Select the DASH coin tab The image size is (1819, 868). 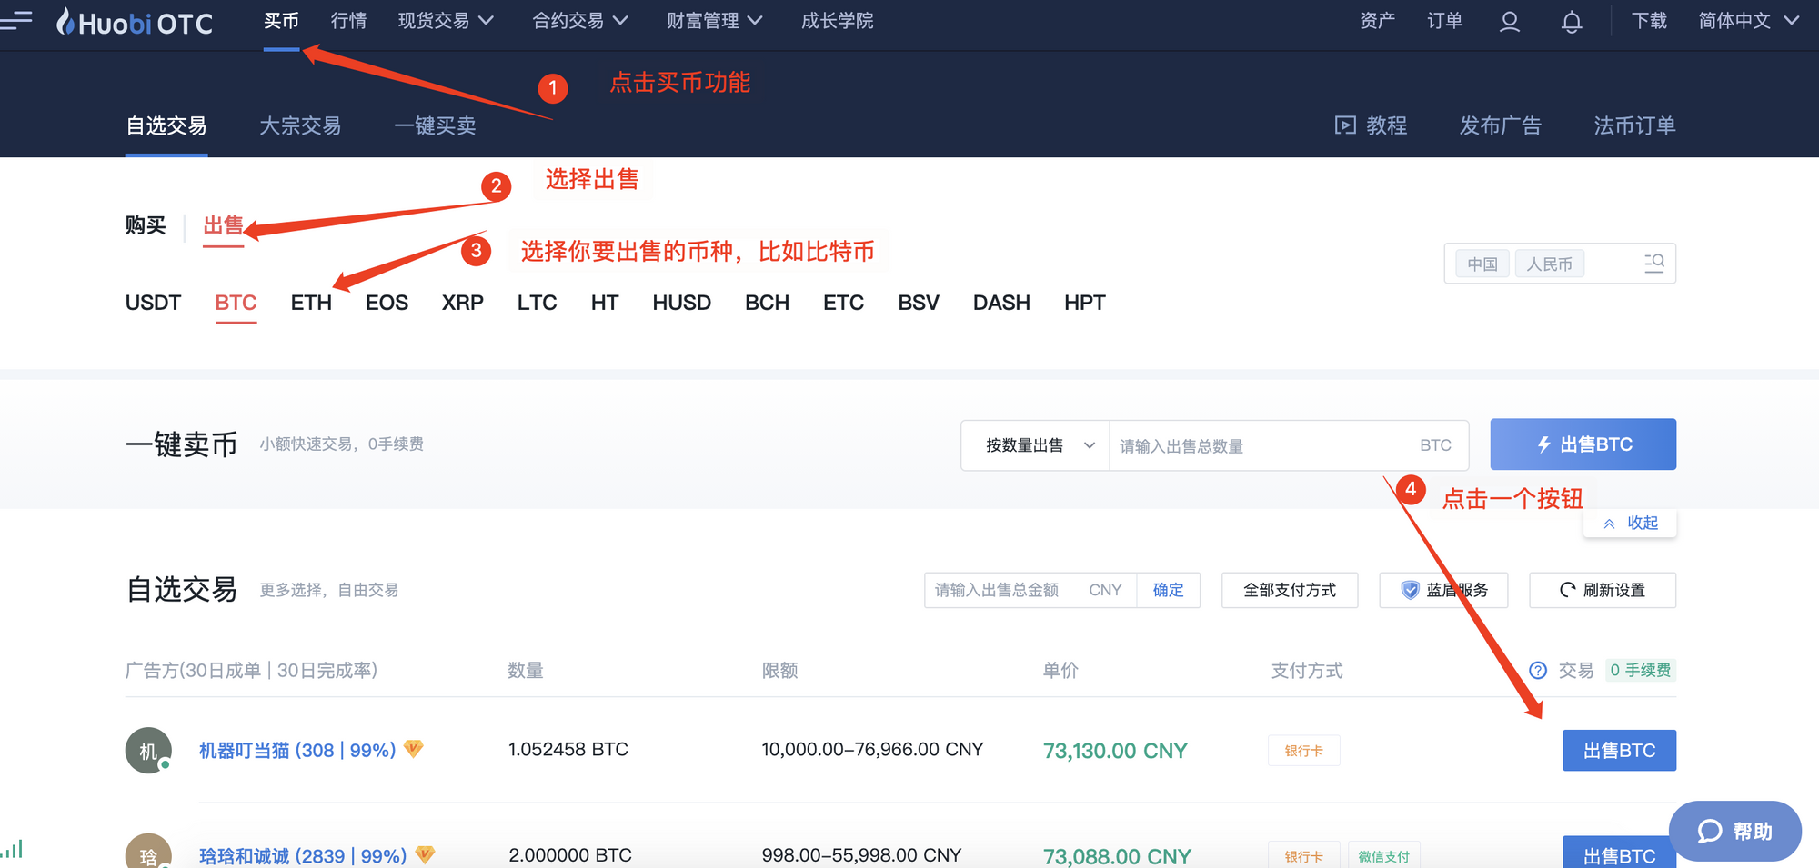tap(1001, 303)
